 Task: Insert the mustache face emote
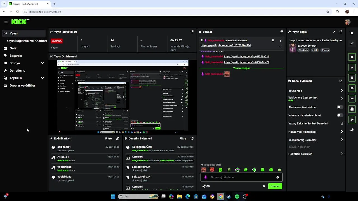pos(204,170)
